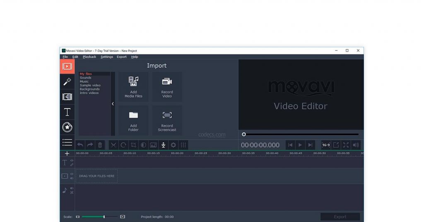
Task: Add a new track plus button
Action: click(x=67, y=154)
